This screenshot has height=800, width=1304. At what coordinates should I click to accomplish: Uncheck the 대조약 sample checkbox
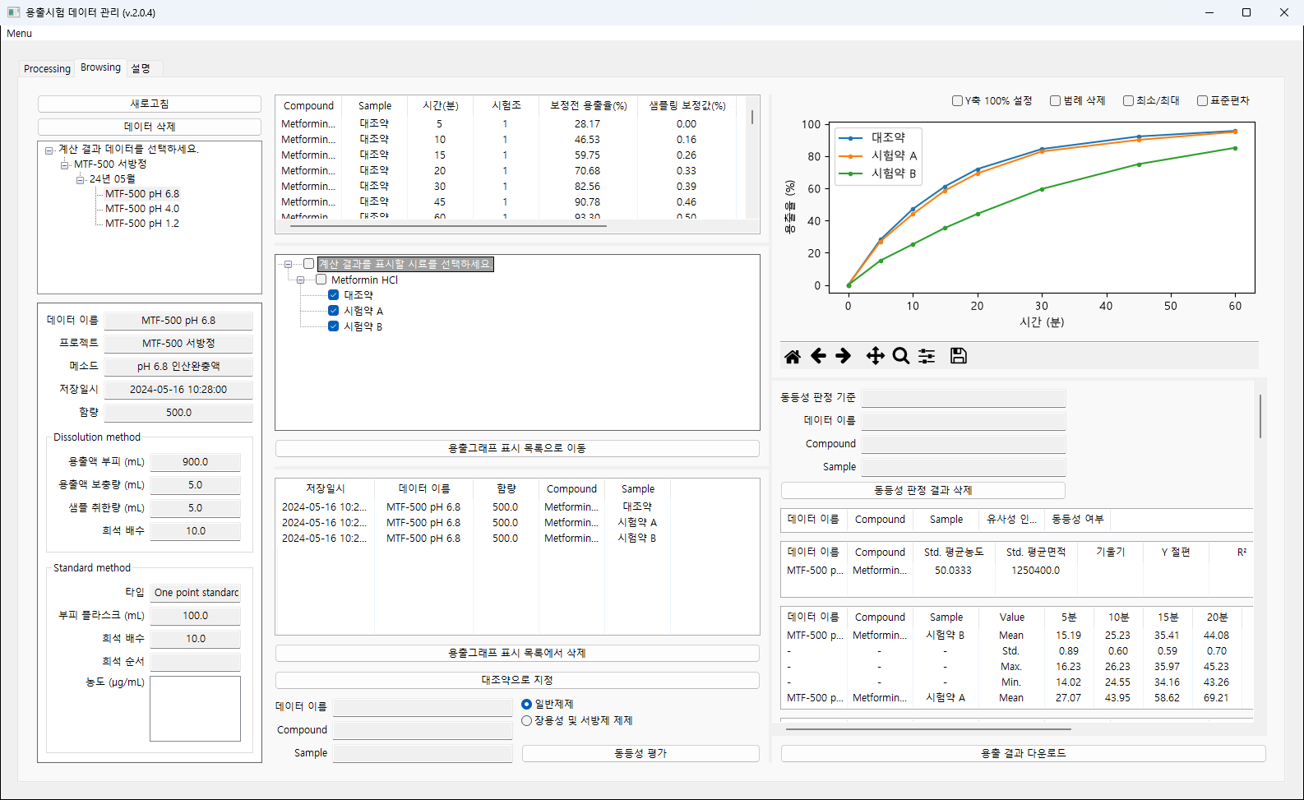[x=333, y=295]
